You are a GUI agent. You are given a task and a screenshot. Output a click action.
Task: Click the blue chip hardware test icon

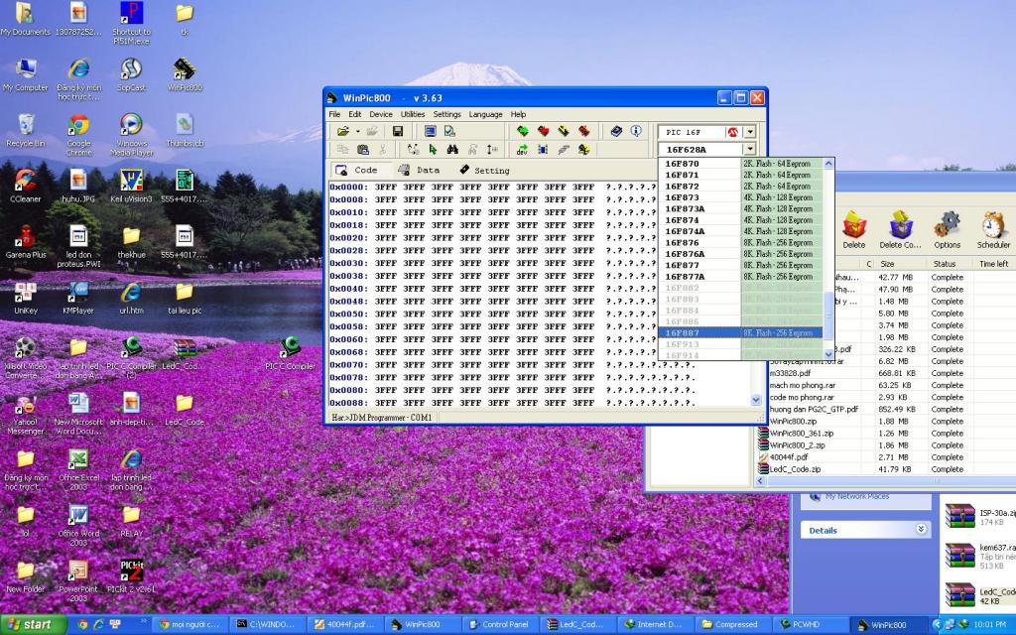[543, 150]
